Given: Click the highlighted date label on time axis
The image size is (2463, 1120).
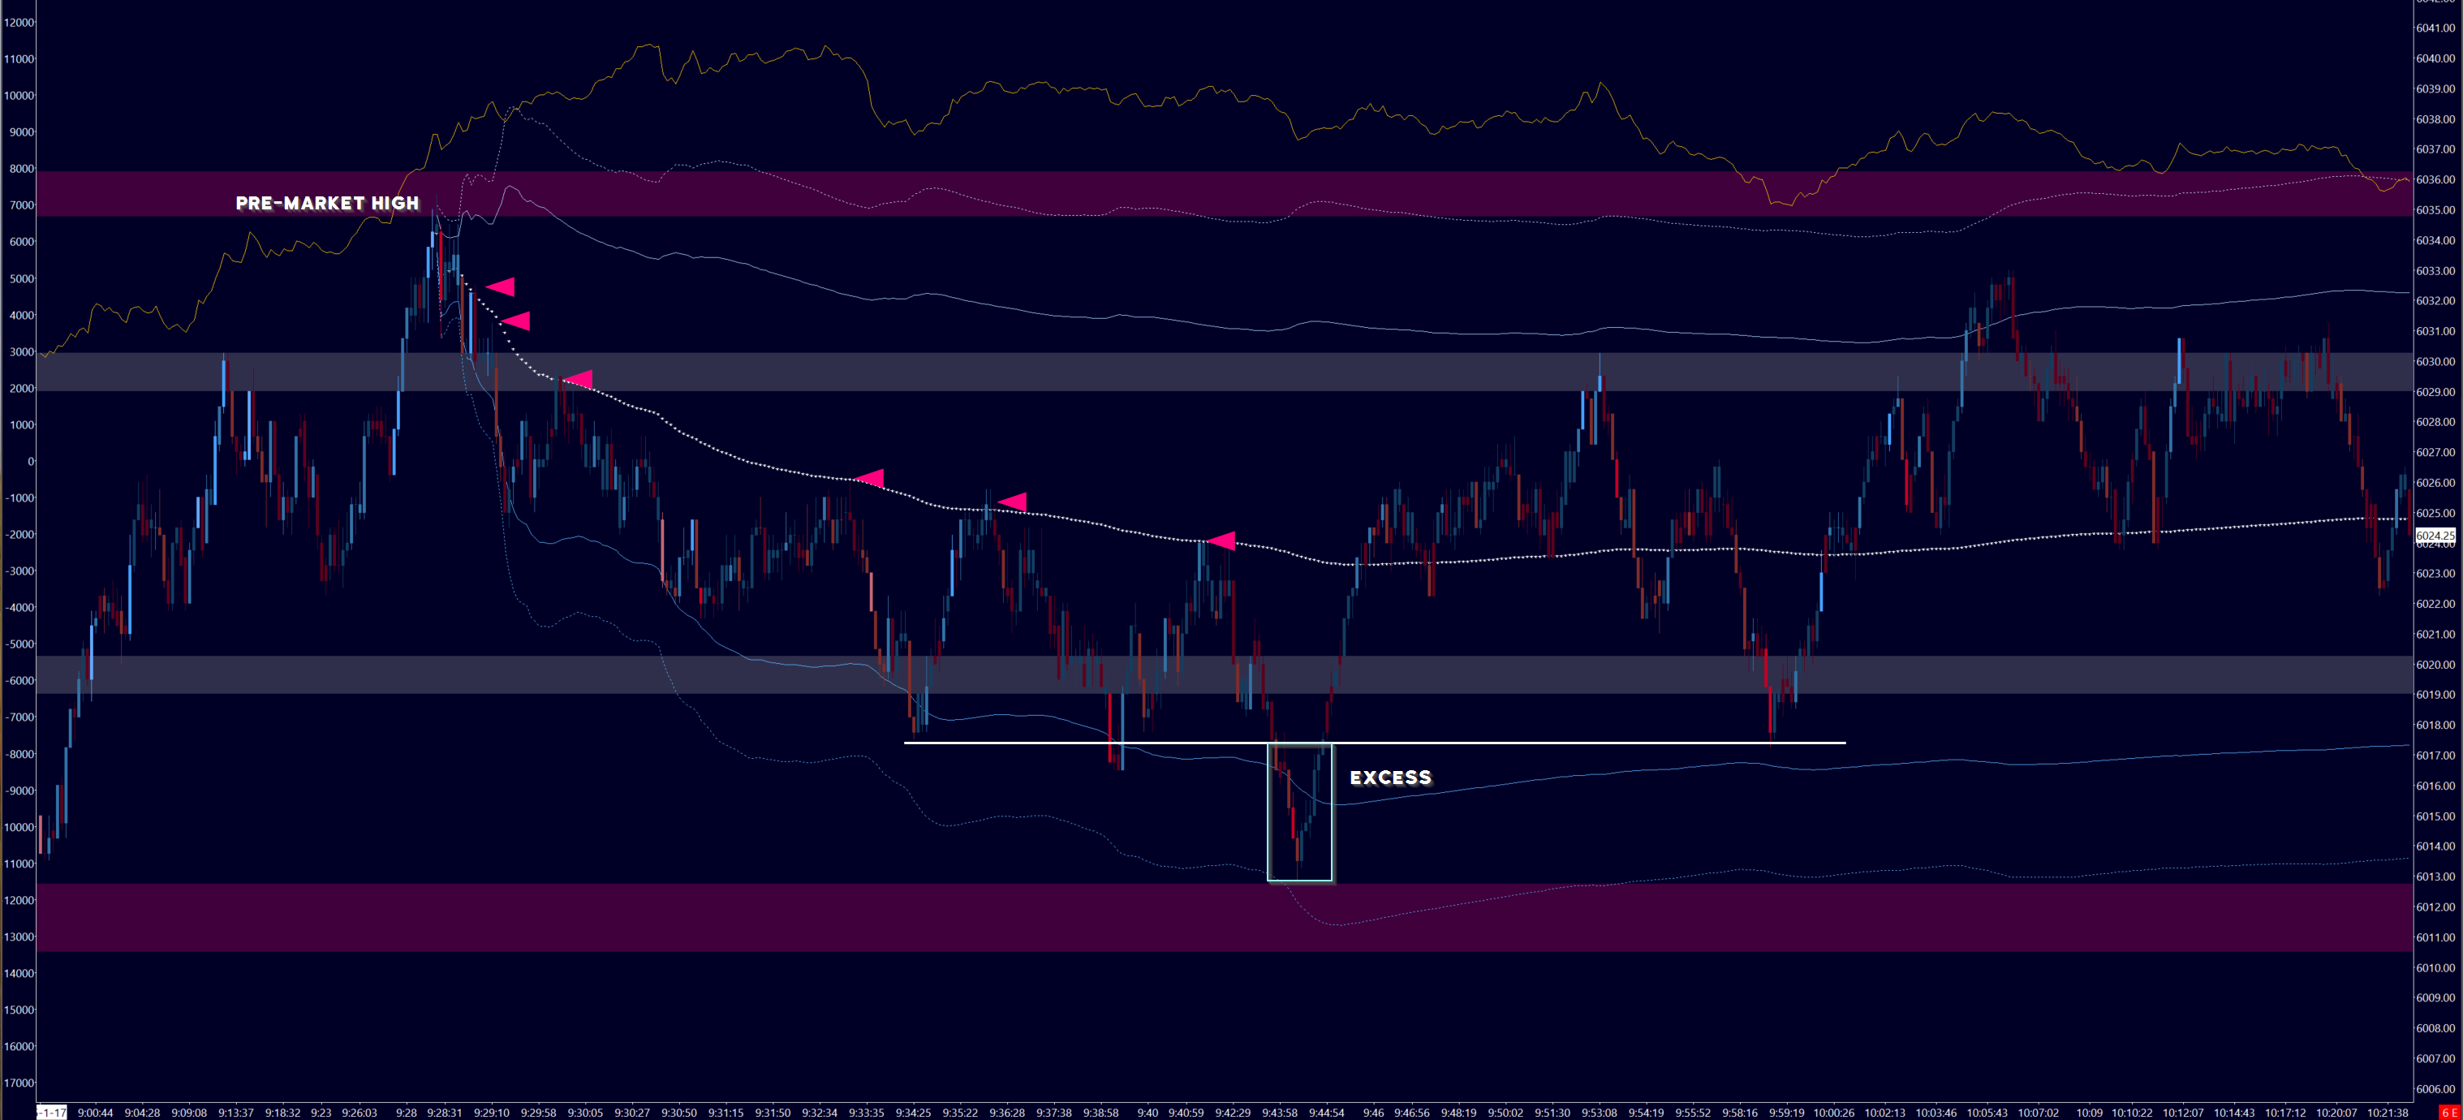Looking at the screenshot, I should (52, 1113).
